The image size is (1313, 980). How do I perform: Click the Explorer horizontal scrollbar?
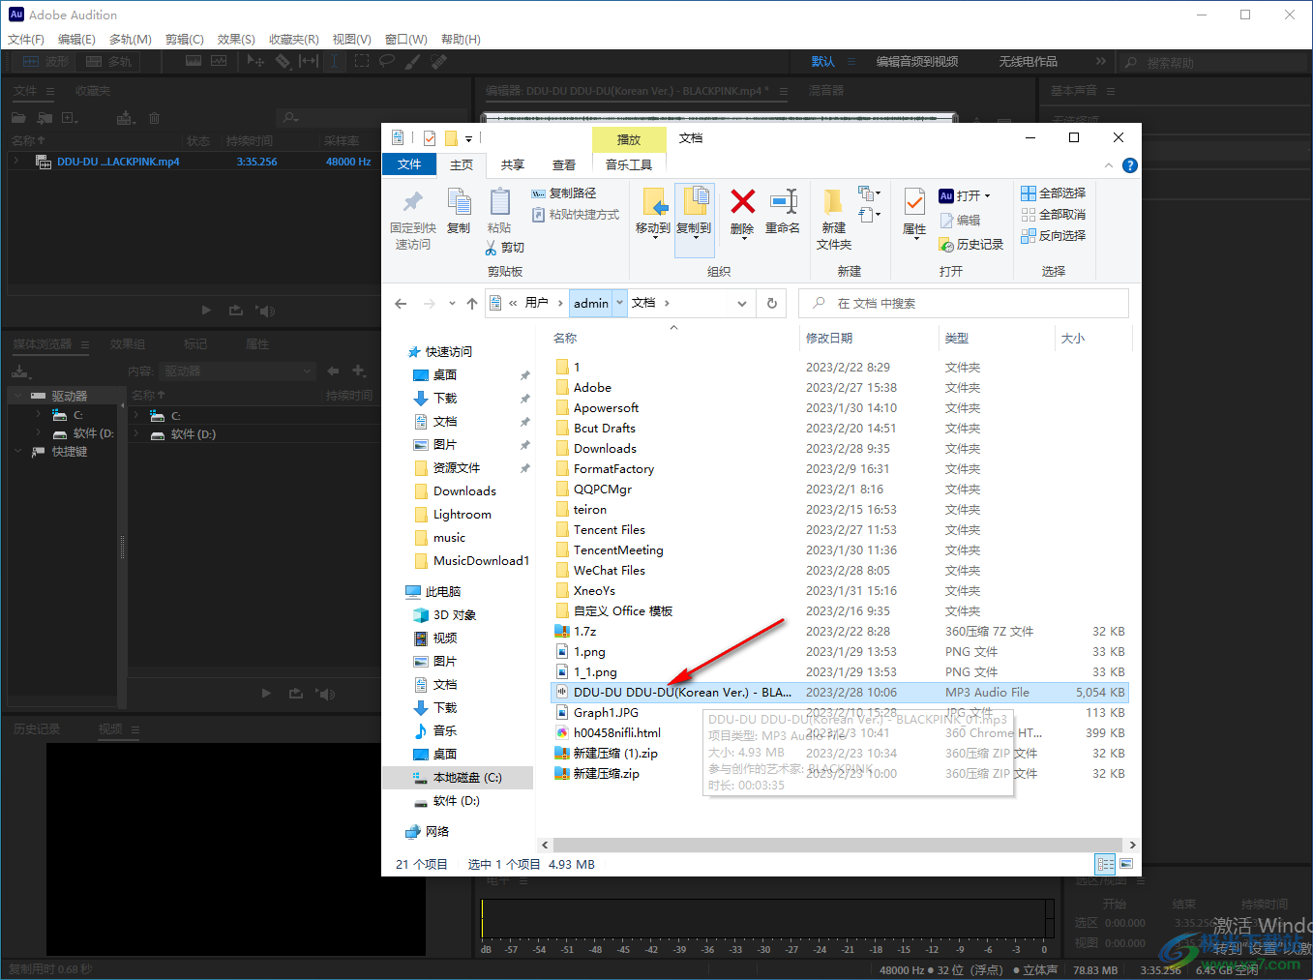837,845
